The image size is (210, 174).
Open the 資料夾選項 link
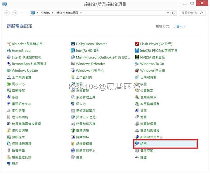point(20,130)
